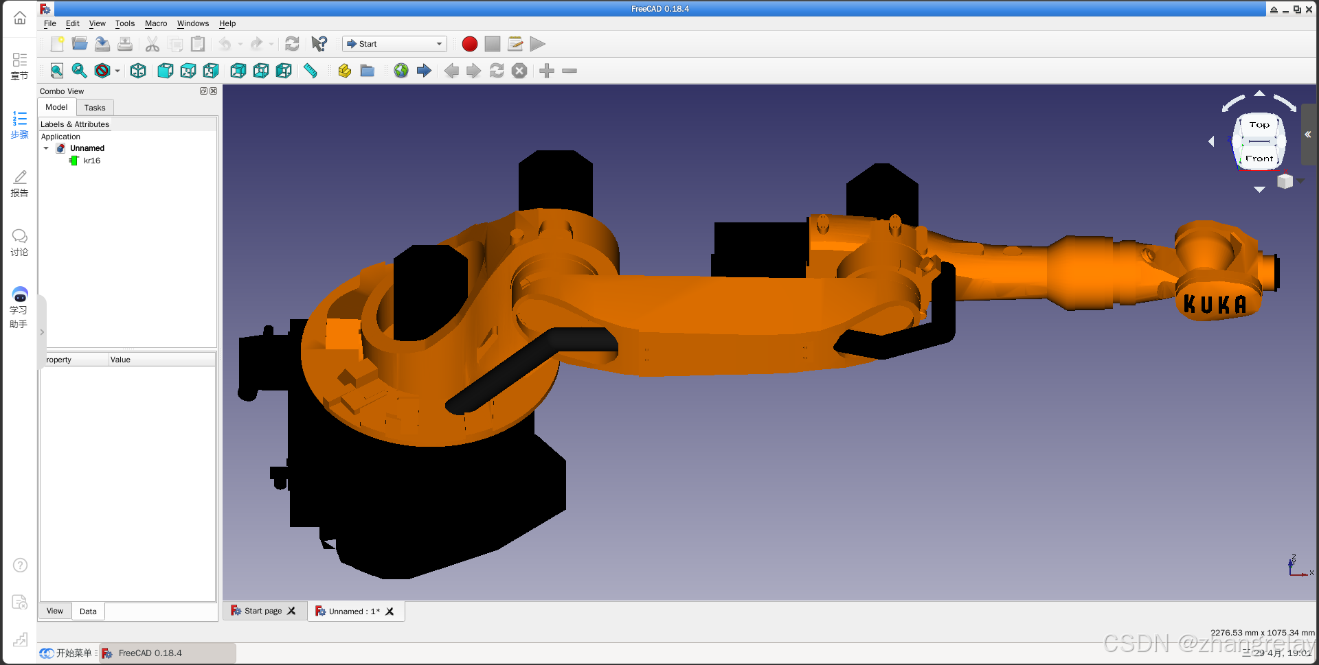
Task: Open the Macro menu
Action: (x=156, y=23)
